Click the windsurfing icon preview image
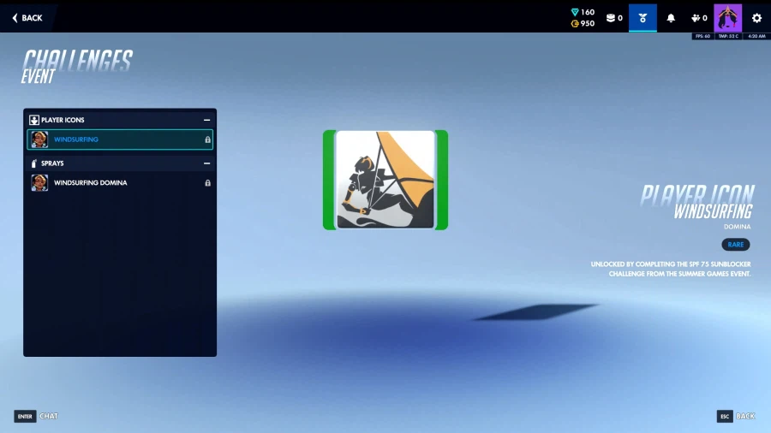The width and height of the screenshot is (771, 433). [385, 180]
